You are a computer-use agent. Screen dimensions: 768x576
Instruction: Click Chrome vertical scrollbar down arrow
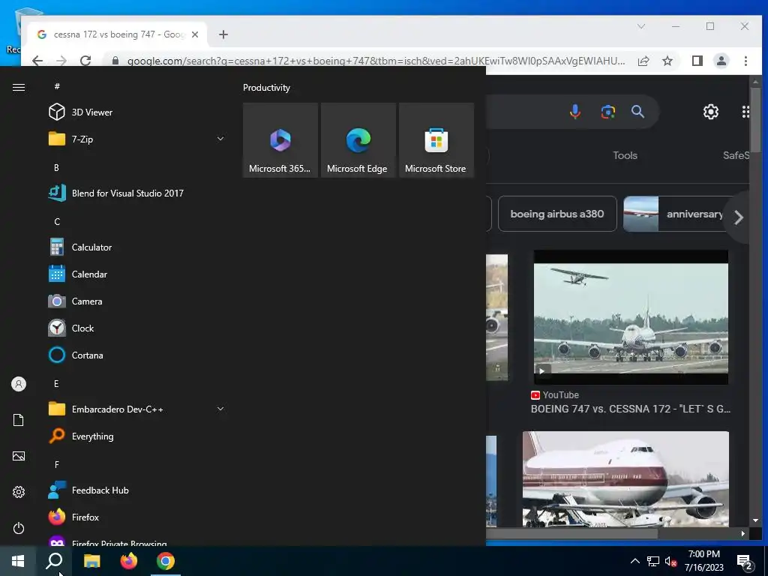click(755, 520)
